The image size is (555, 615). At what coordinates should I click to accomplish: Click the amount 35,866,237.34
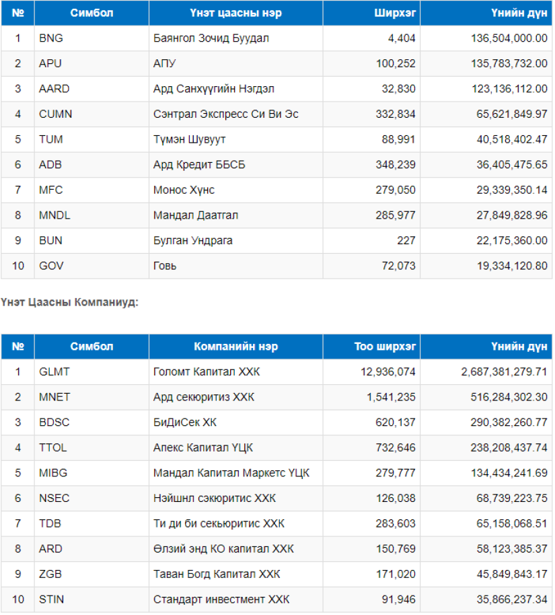(512, 600)
